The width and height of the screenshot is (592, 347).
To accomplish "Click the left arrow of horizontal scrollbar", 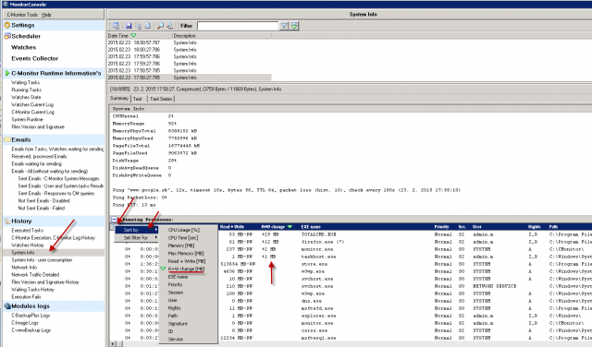I will tap(112, 343).
